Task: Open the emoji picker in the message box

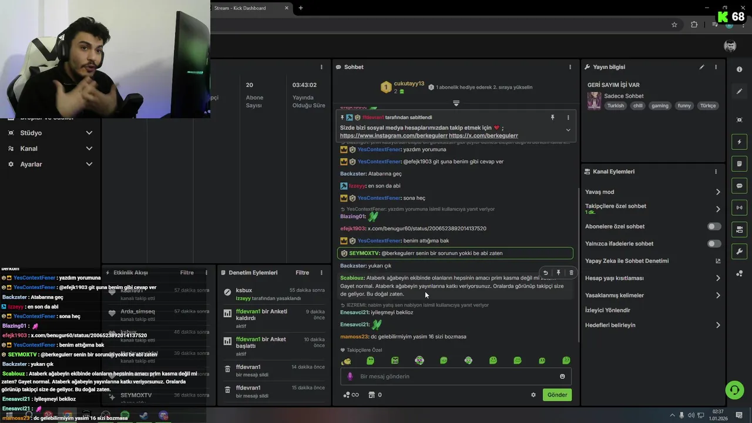Action: point(562,377)
